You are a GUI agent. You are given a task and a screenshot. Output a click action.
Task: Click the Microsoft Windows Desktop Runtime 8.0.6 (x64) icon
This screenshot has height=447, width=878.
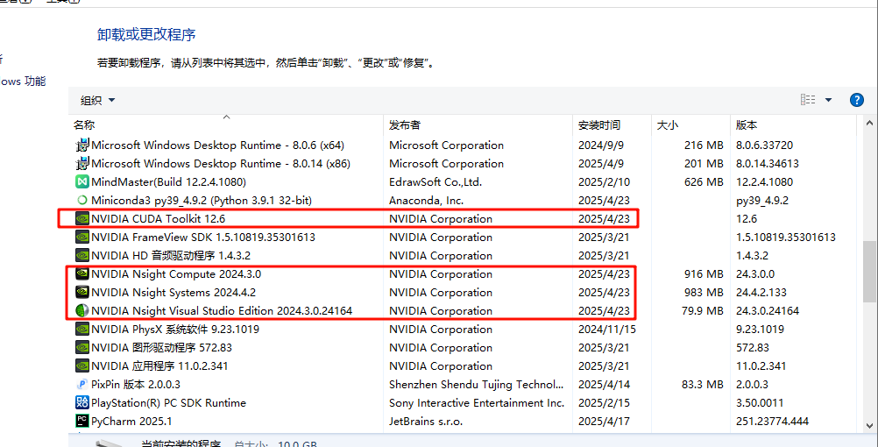pos(82,145)
